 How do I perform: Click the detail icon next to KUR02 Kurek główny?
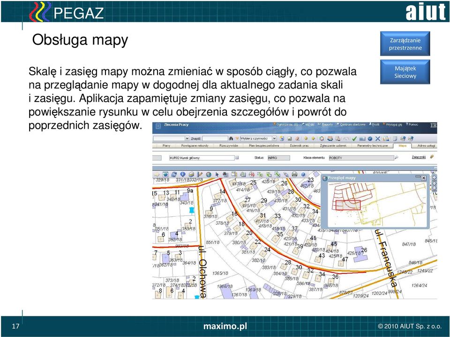coord(237,157)
